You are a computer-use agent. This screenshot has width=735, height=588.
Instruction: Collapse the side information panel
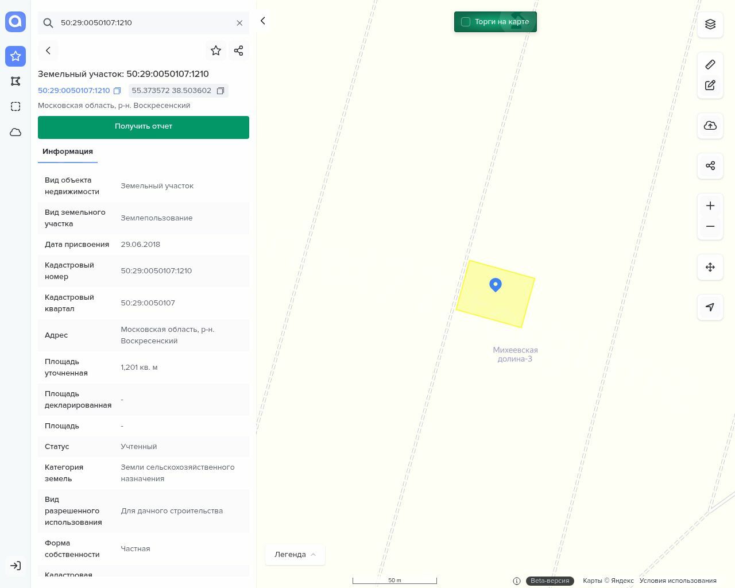coord(263,21)
